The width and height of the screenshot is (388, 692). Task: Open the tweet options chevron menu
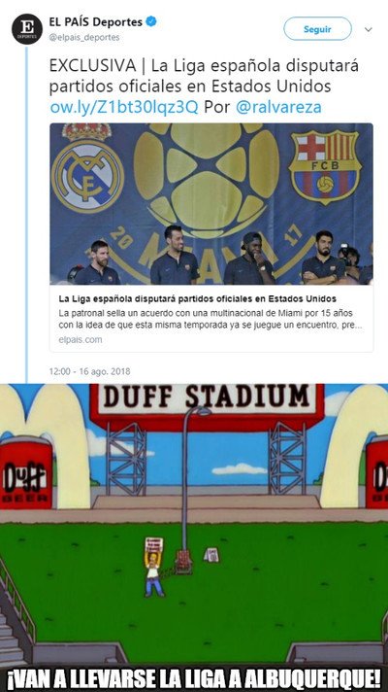click(x=369, y=29)
